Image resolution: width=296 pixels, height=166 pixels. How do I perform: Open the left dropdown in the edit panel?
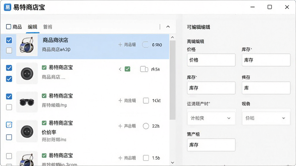tap(211, 118)
